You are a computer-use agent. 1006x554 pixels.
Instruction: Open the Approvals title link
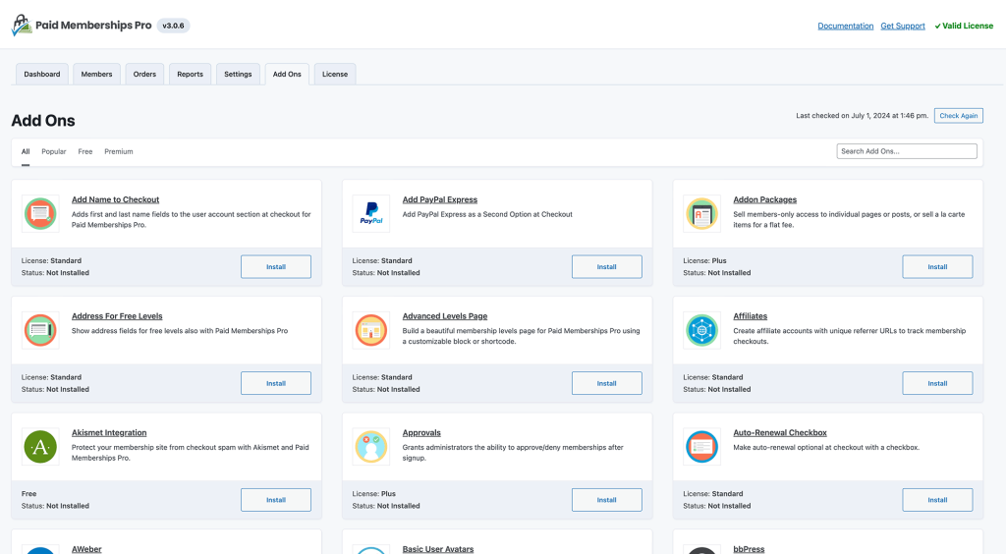[x=421, y=433]
